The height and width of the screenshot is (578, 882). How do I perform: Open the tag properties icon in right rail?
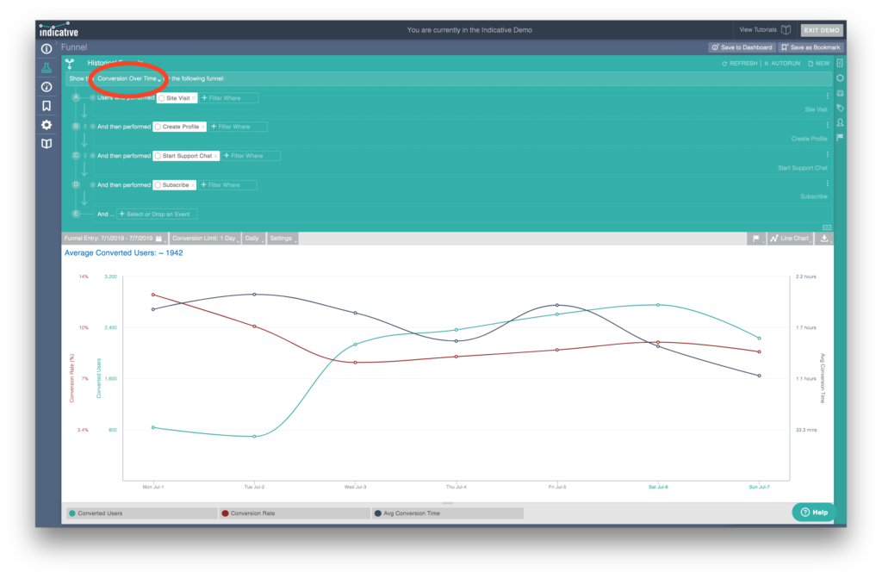coord(840,108)
